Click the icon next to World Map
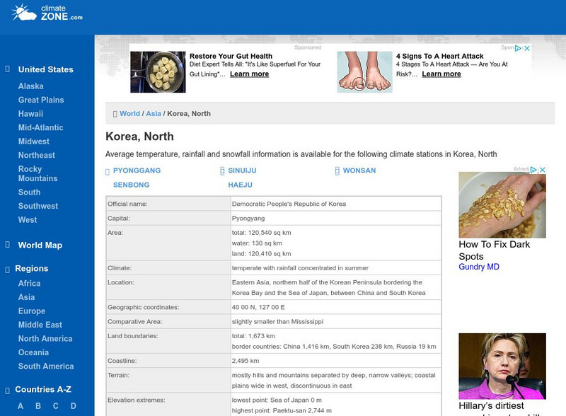The height and width of the screenshot is (416, 566). pyautogui.click(x=7, y=245)
